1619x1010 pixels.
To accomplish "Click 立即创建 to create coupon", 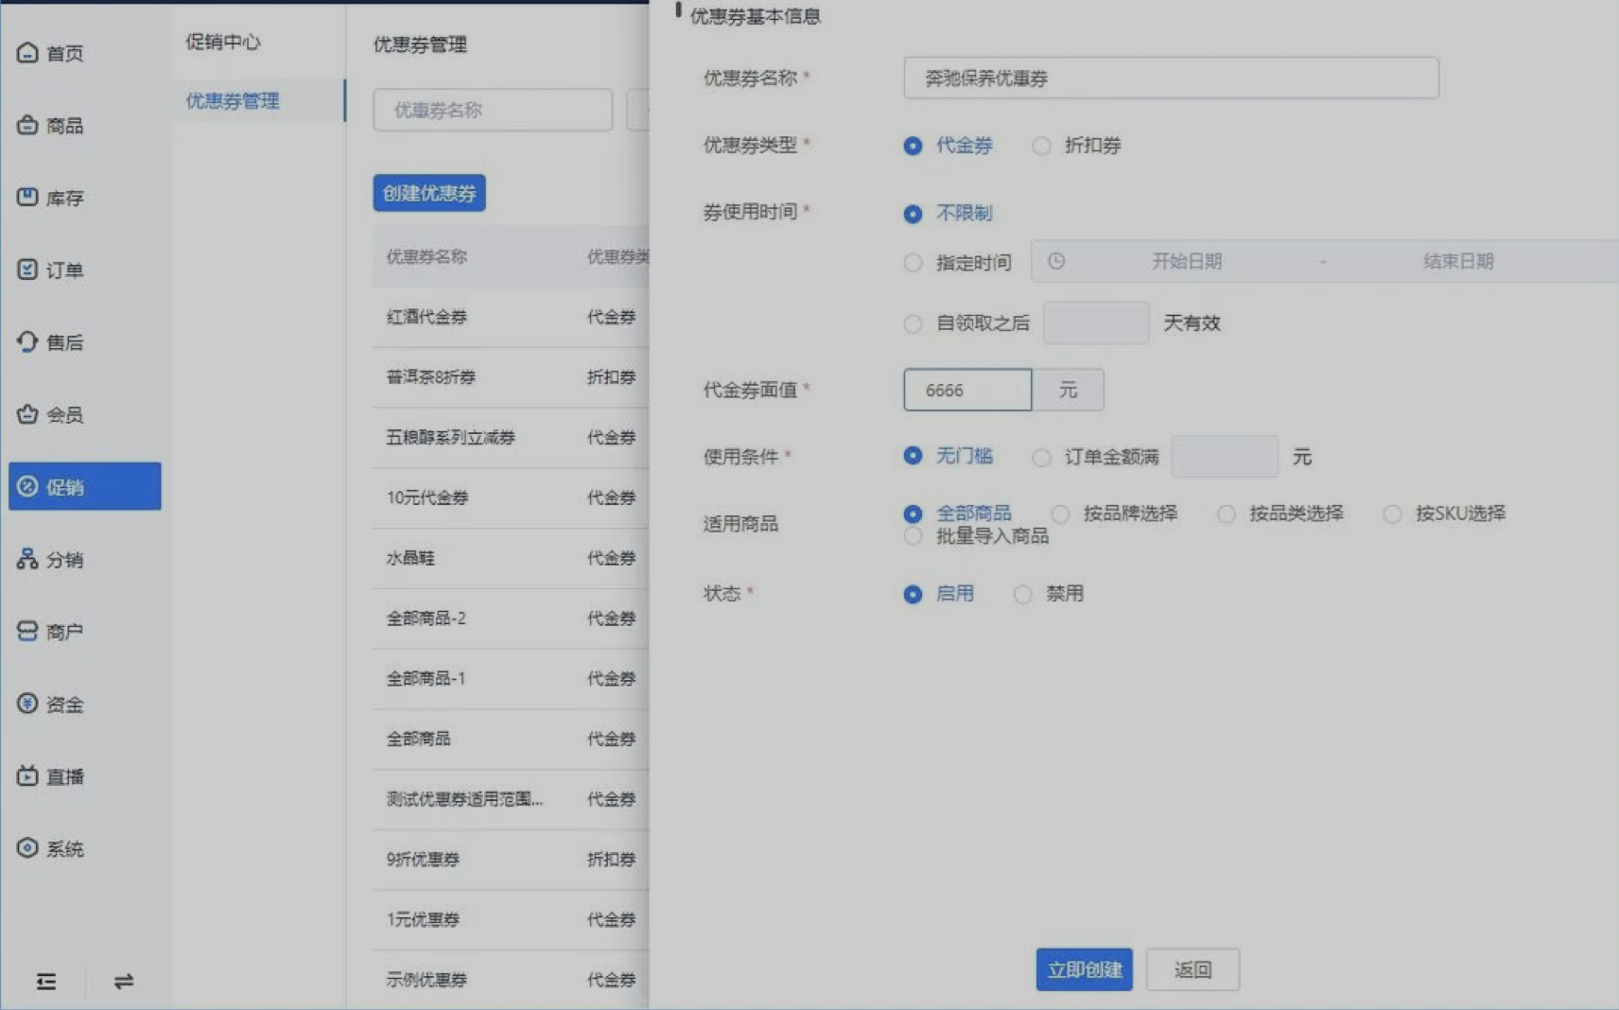I will click(1084, 969).
